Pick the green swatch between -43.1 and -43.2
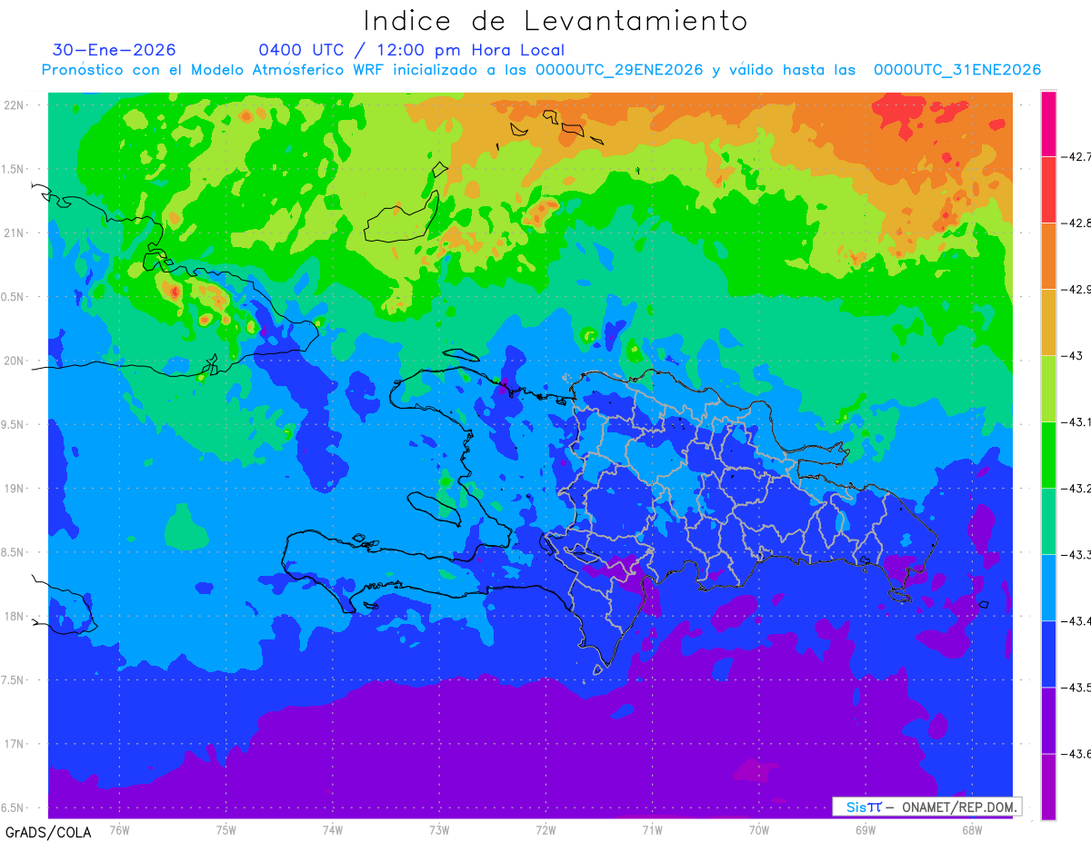This screenshot has width=1091, height=842. (1048, 455)
